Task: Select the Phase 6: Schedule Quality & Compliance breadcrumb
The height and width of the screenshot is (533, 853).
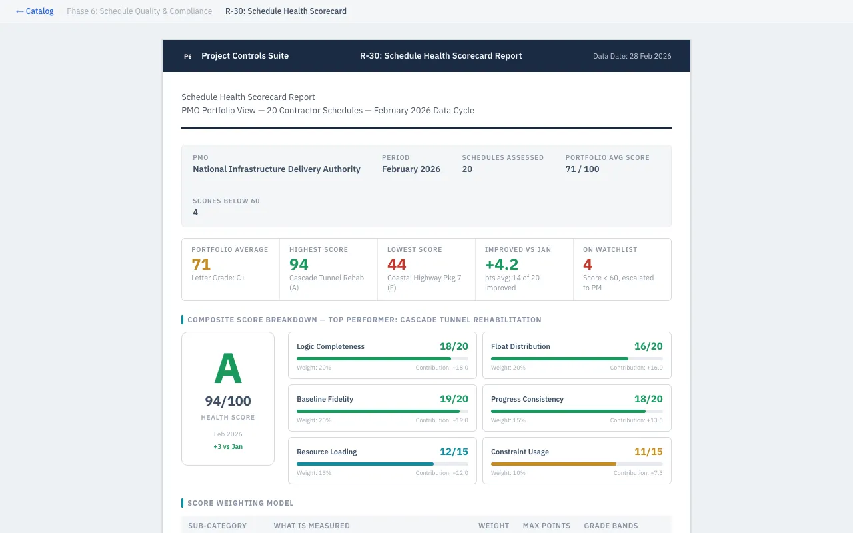Action: [x=139, y=11]
